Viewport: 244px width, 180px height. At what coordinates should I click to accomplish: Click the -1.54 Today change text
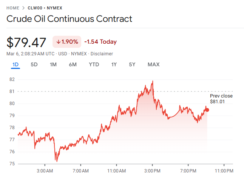point(100,42)
